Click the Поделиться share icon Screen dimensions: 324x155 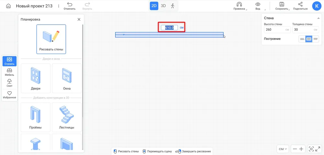(x=300, y=4)
